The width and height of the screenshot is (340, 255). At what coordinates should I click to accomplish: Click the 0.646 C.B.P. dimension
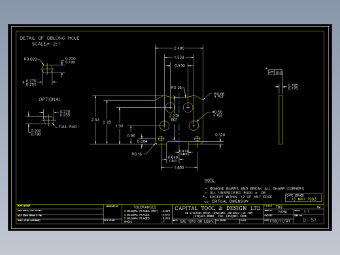tap(173, 159)
